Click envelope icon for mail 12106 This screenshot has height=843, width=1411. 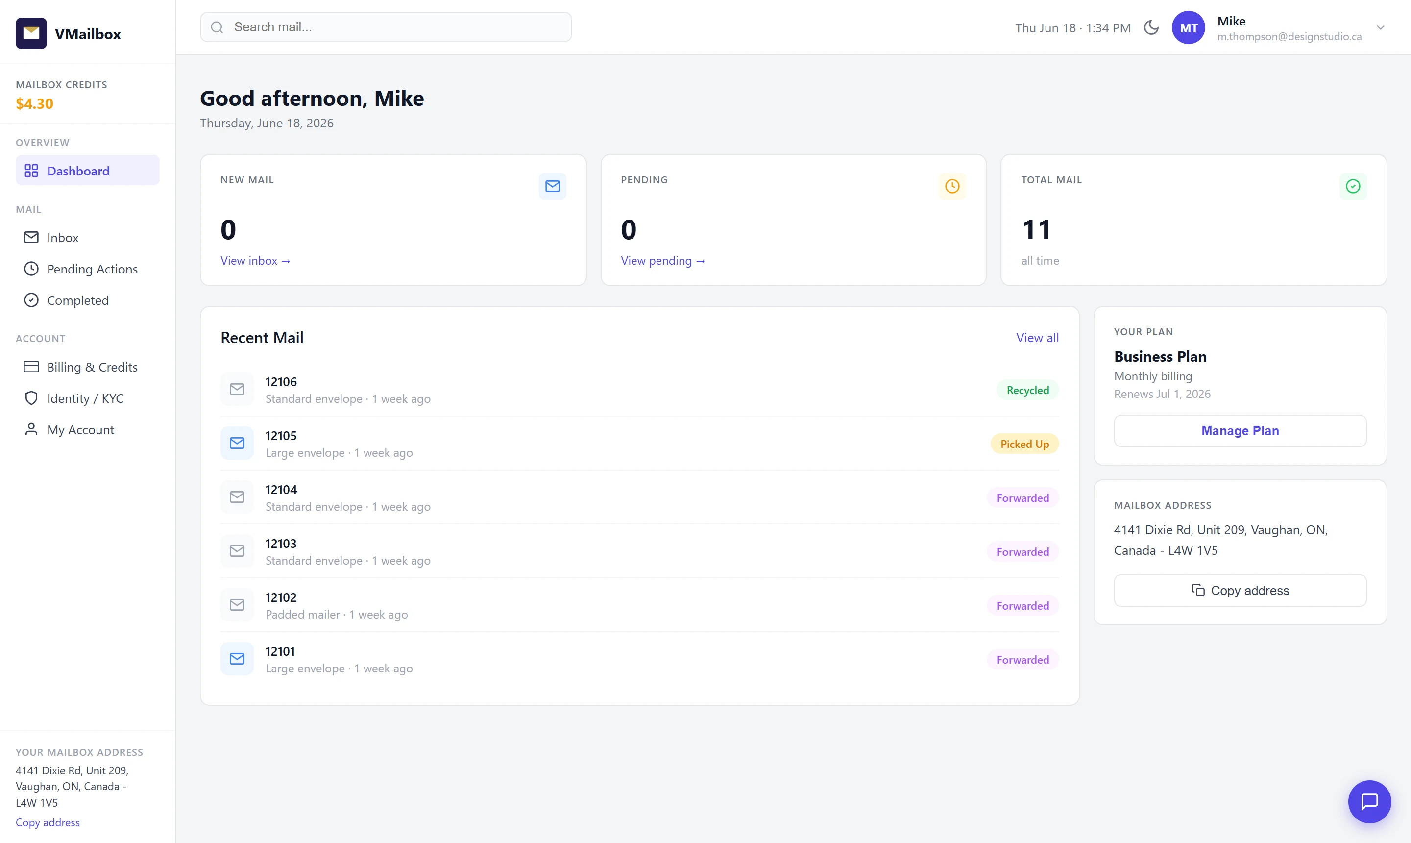coord(237,389)
